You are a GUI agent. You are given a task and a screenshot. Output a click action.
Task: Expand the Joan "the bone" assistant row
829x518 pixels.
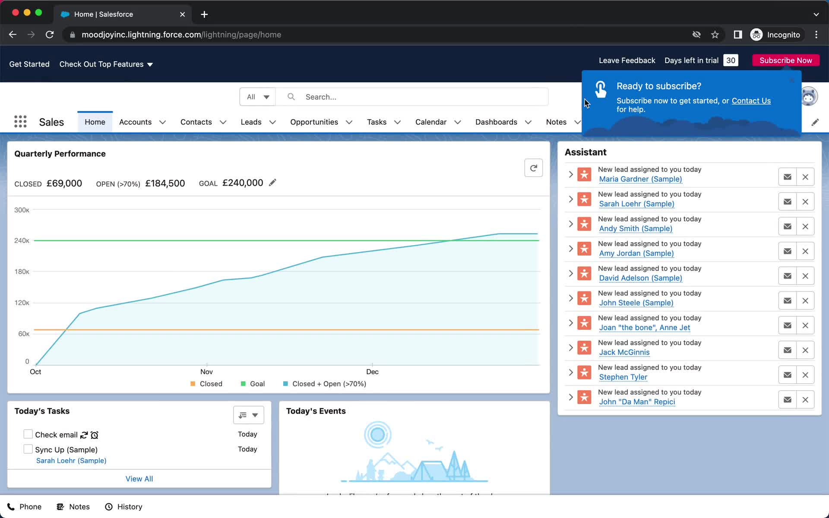click(x=571, y=323)
